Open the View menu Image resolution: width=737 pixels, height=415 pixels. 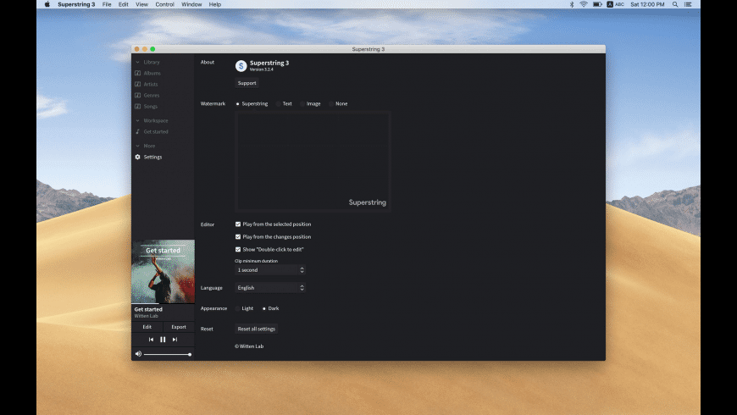[141, 4]
